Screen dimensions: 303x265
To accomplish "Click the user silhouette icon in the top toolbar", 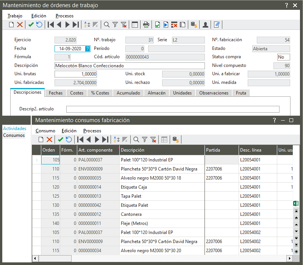I will [x=205, y=25].
